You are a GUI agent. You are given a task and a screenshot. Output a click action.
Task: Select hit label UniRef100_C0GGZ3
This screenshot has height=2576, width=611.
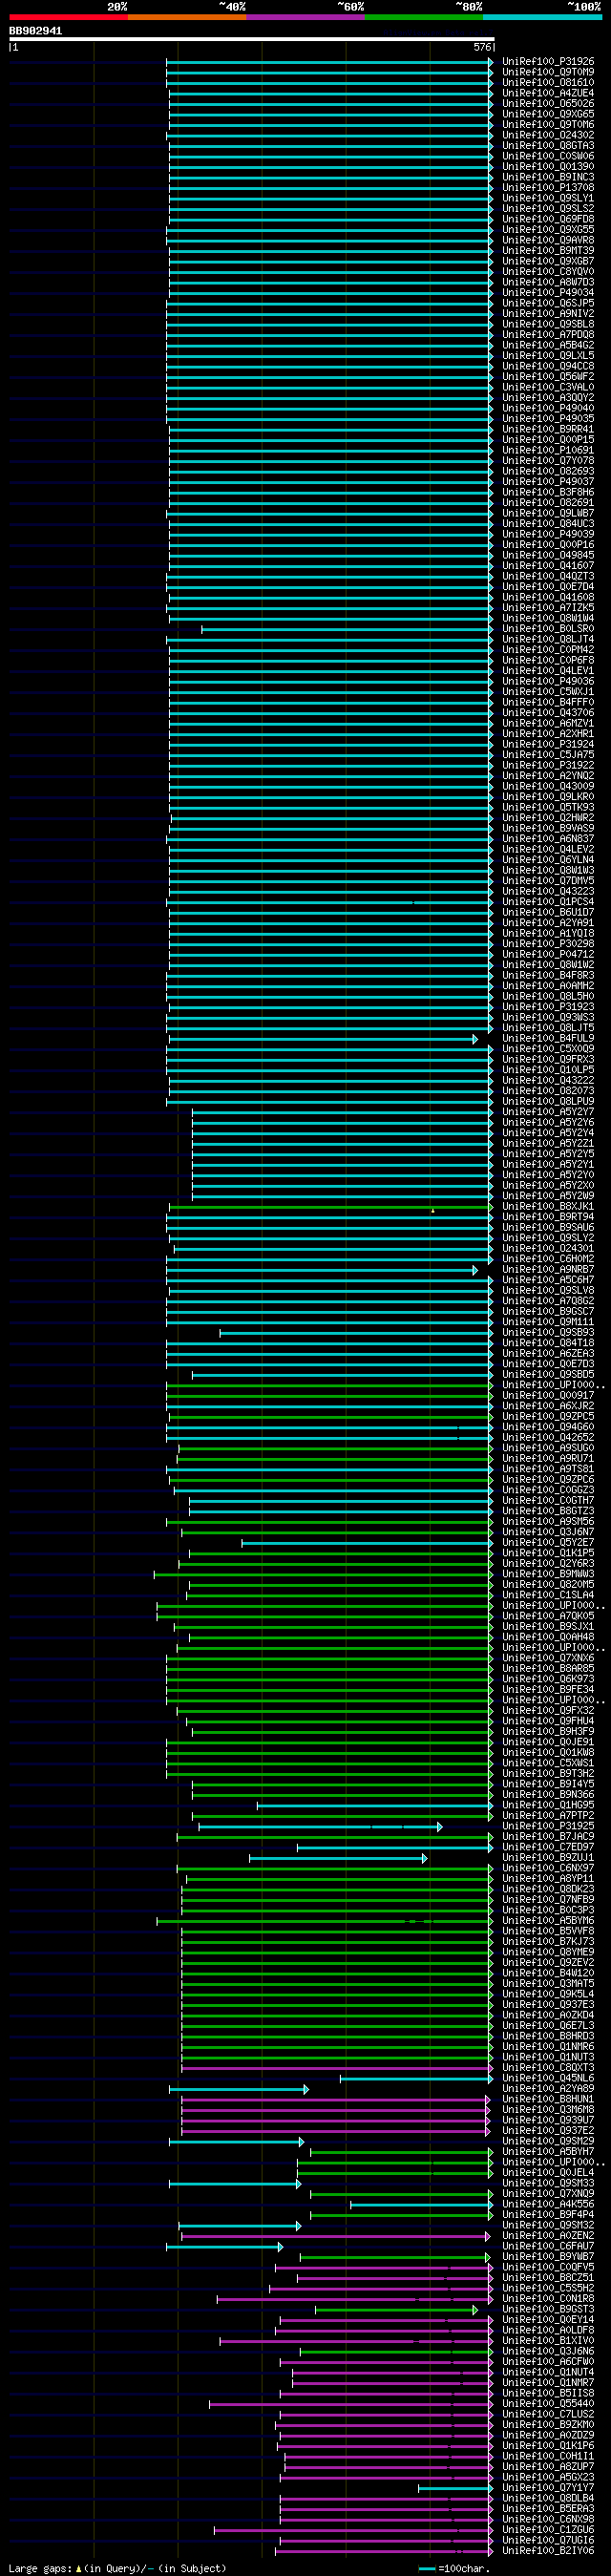(x=548, y=1489)
